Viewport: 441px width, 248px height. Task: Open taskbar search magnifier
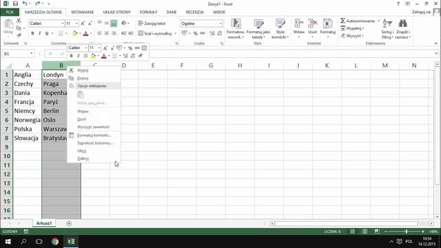23,242
